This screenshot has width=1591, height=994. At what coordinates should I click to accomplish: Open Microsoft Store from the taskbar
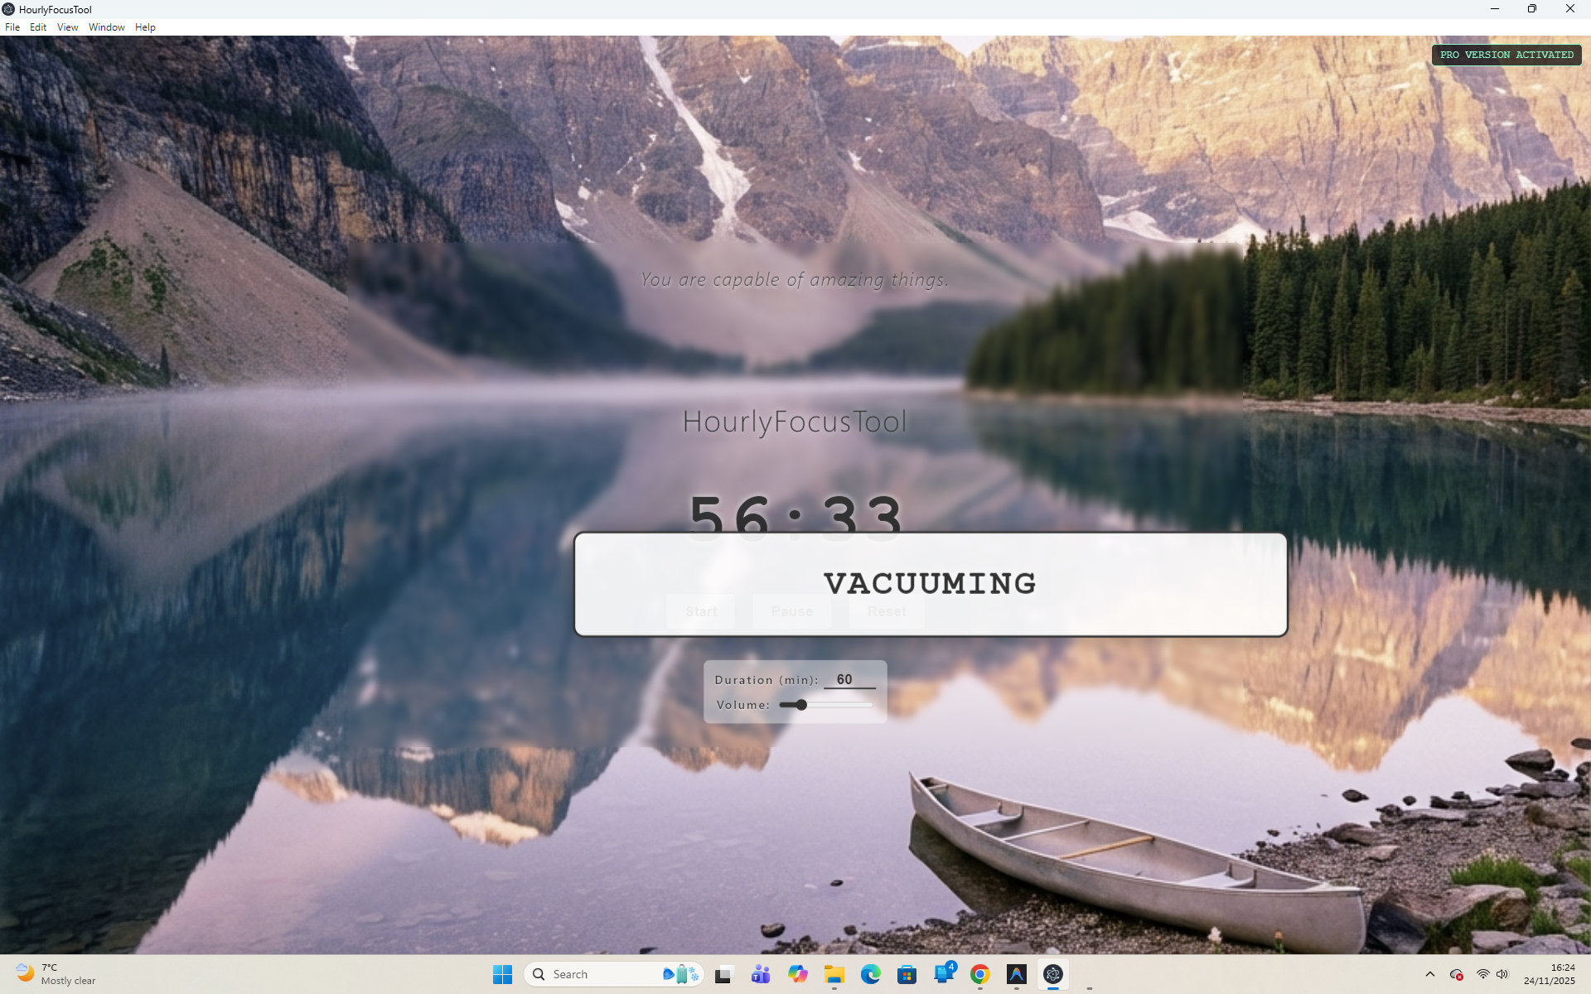click(907, 974)
